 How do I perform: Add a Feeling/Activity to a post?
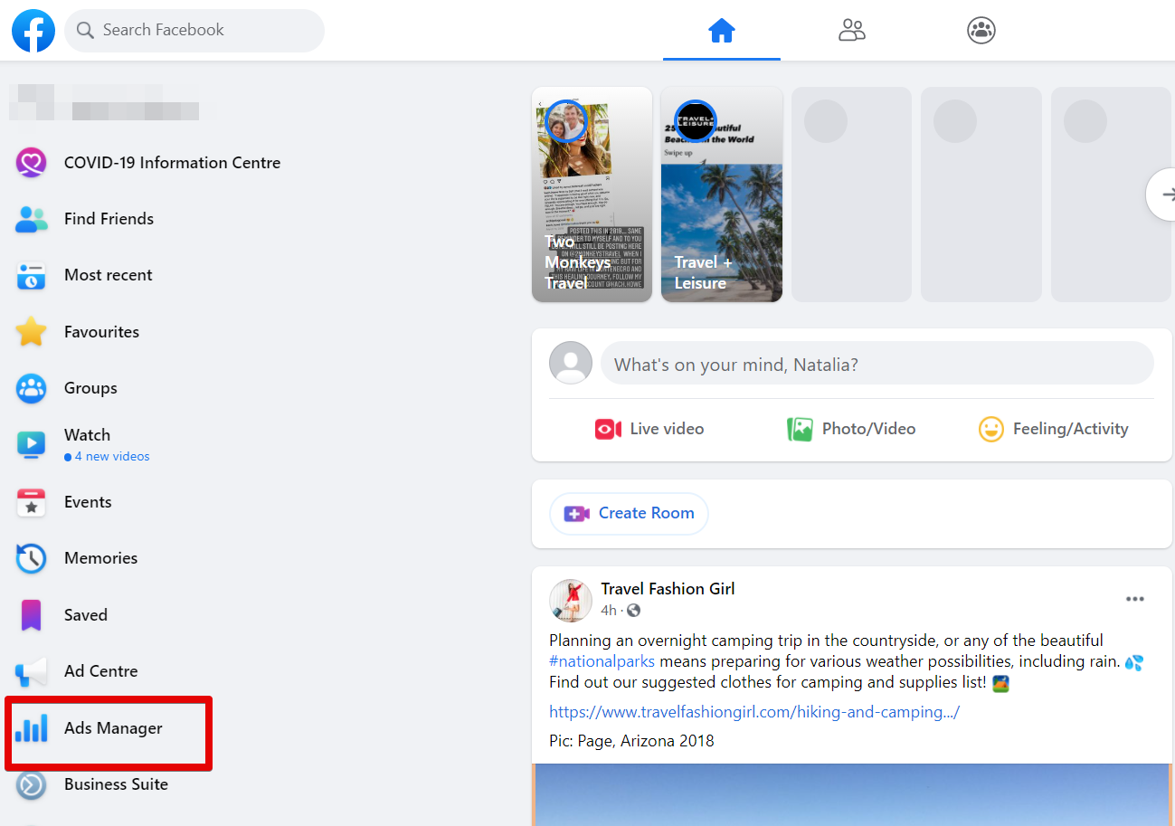[x=1053, y=428]
